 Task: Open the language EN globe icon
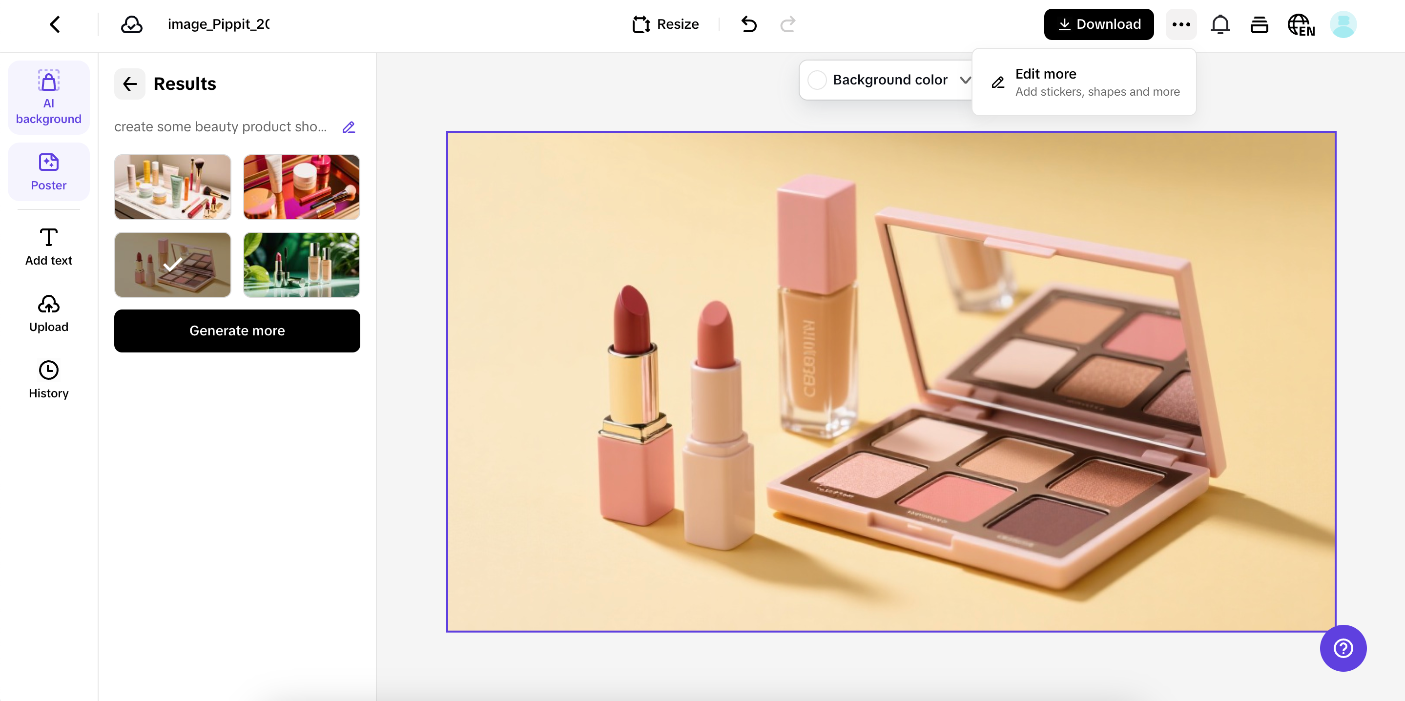pos(1301,25)
